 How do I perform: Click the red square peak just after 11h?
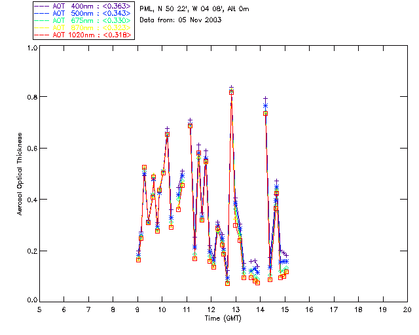tap(190, 126)
